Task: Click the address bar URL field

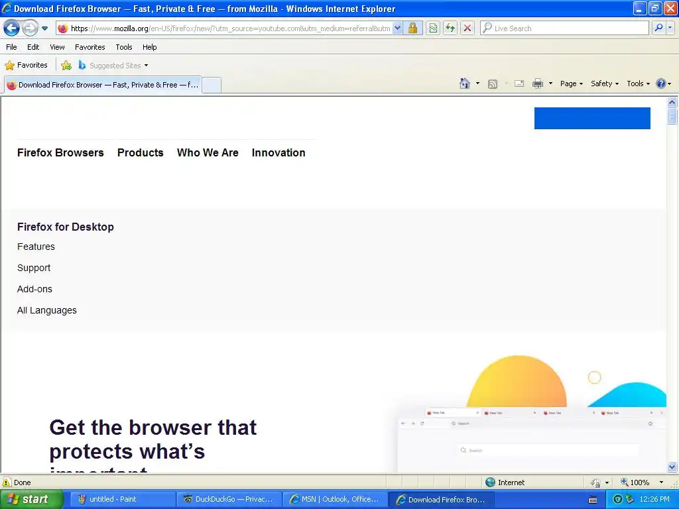Action: [x=229, y=28]
